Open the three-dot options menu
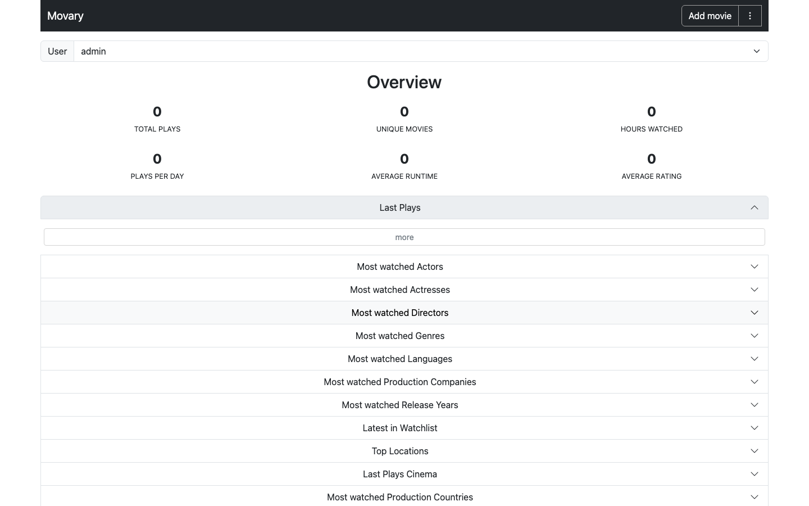Viewport: 809px width, 506px height. point(750,16)
